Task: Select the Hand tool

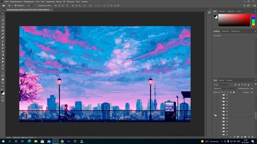Action: pos(3,79)
